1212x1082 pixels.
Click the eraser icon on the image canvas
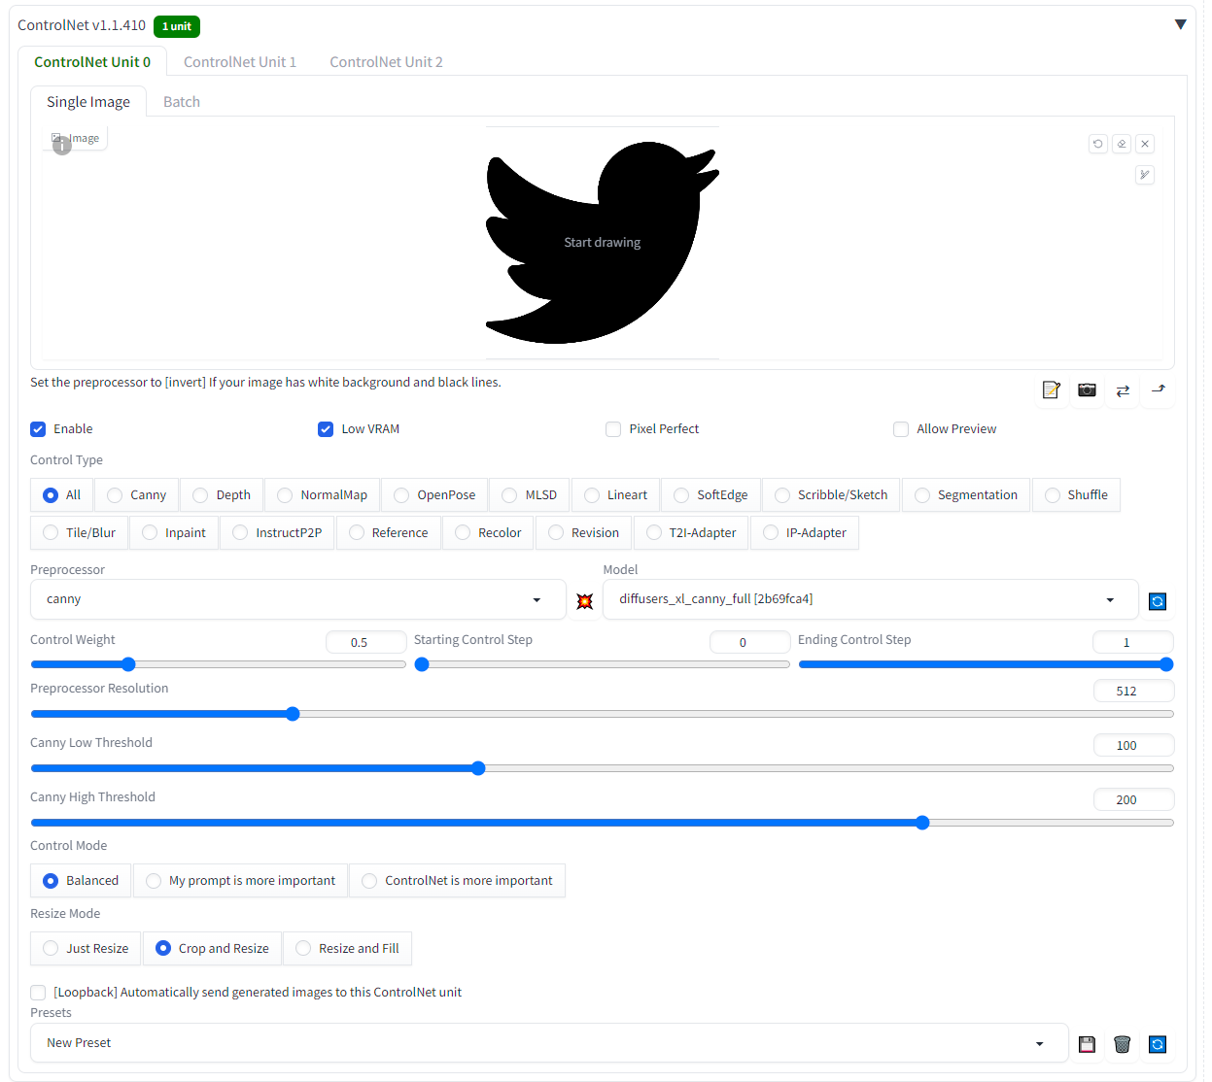(1122, 144)
